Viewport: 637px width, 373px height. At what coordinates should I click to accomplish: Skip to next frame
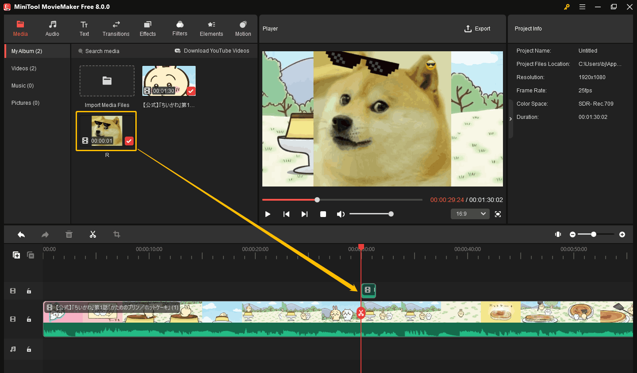[304, 214]
